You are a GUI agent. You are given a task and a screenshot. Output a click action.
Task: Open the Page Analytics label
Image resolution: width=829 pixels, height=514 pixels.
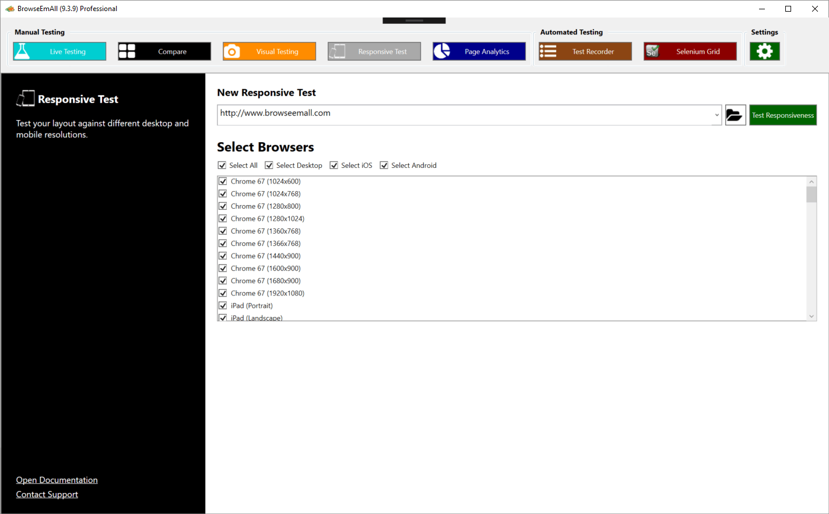point(487,52)
